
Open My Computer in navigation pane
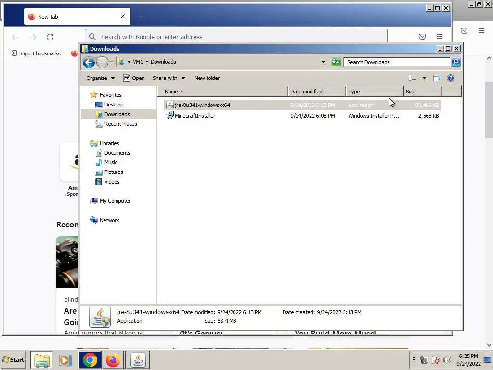pos(115,201)
